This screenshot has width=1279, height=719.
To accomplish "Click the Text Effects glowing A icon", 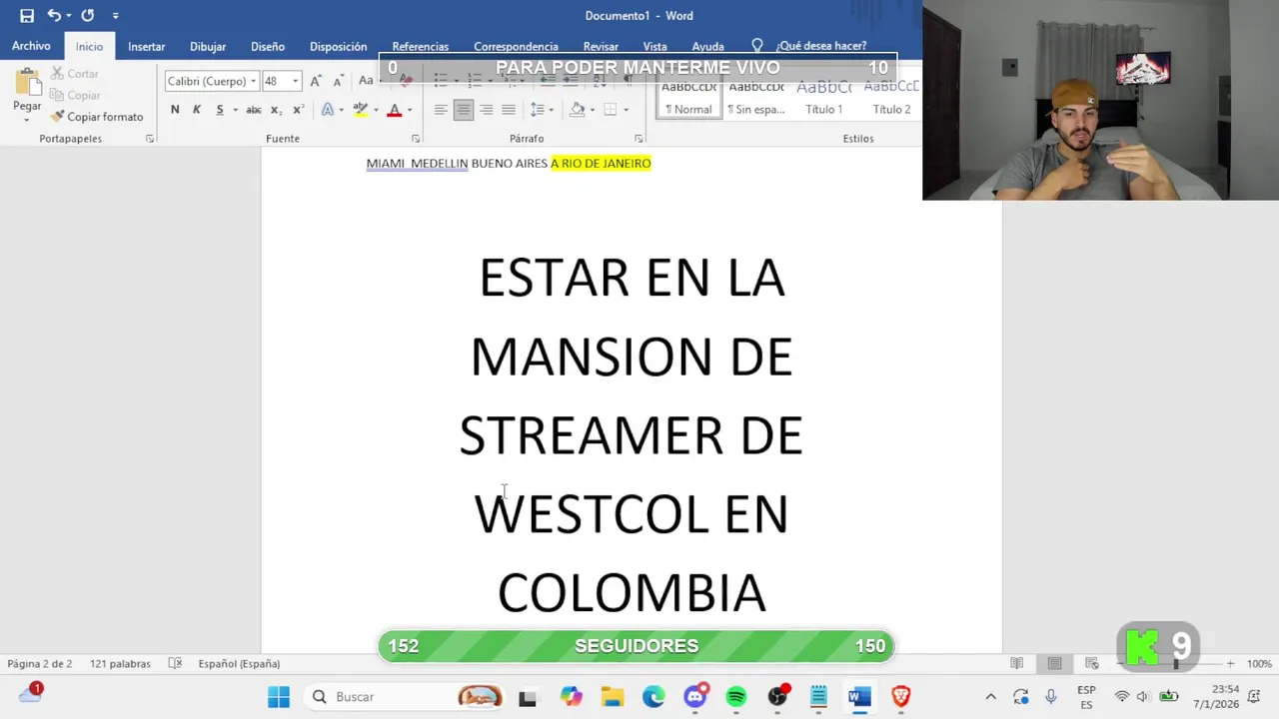I will point(327,110).
